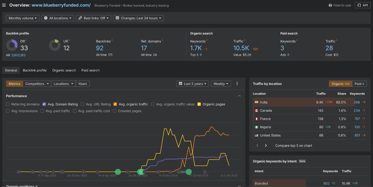Toggle the Organic pages checkbox
The image size is (373, 187).
(x=199, y=104)
